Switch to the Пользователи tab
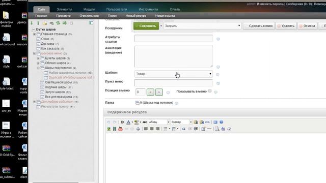 tap(117, 9)
